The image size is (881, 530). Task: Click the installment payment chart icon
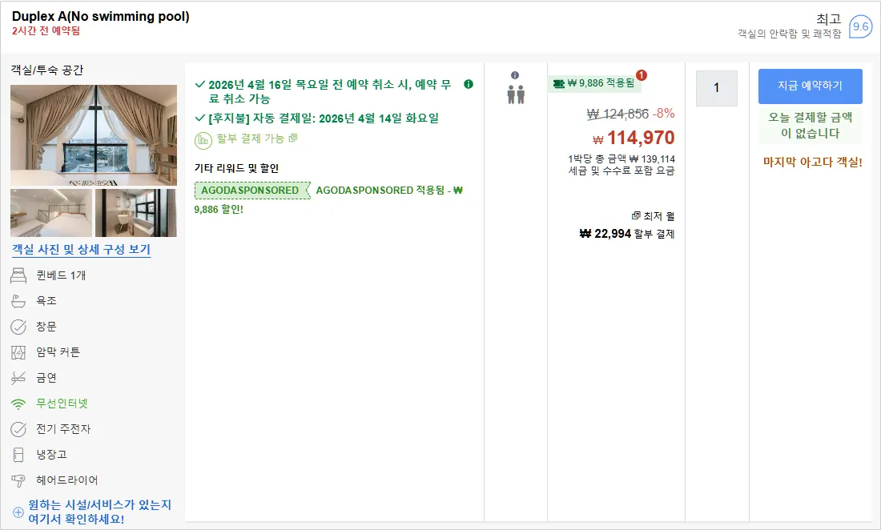(x=203, y=140)
